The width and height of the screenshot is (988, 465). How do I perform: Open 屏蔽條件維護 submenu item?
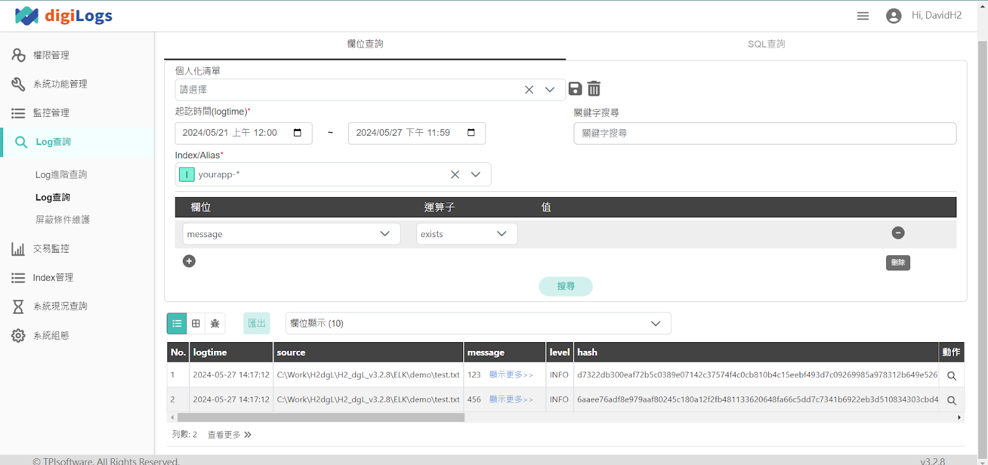[62, 220]
